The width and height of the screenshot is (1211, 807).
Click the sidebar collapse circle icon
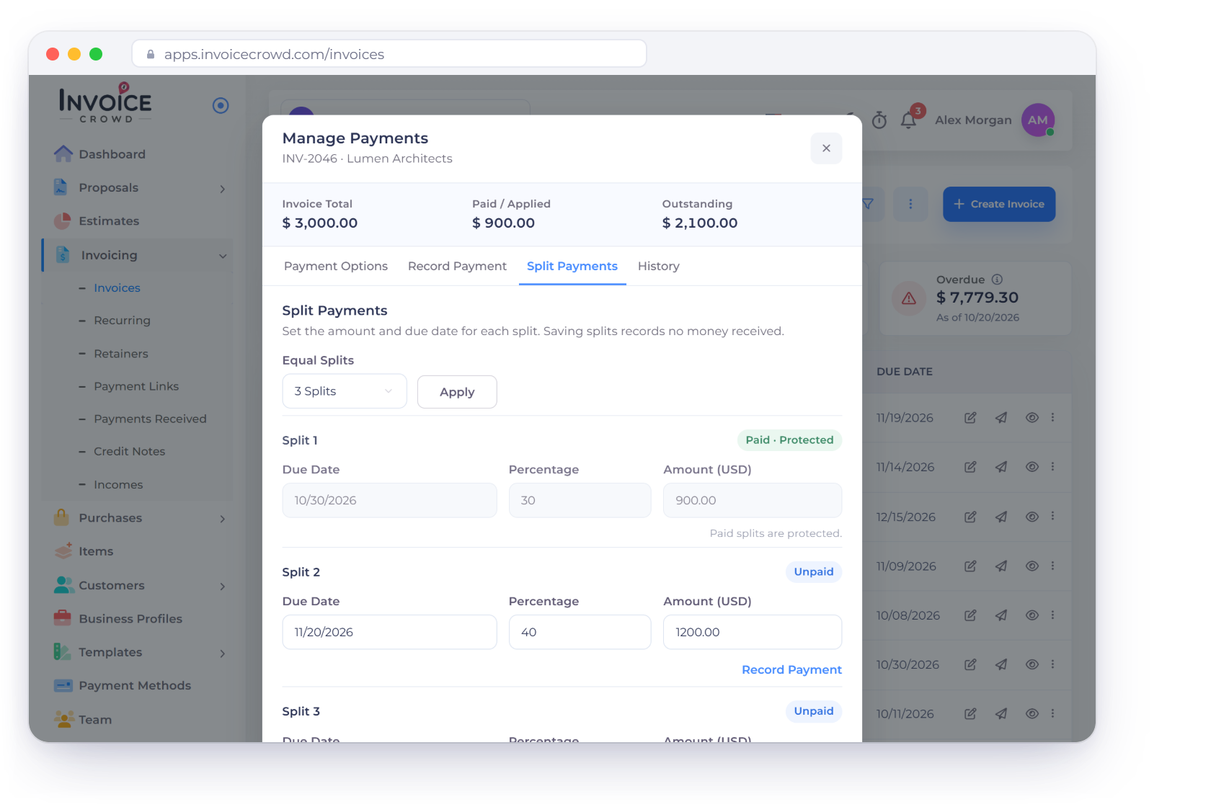coord(221,106)
